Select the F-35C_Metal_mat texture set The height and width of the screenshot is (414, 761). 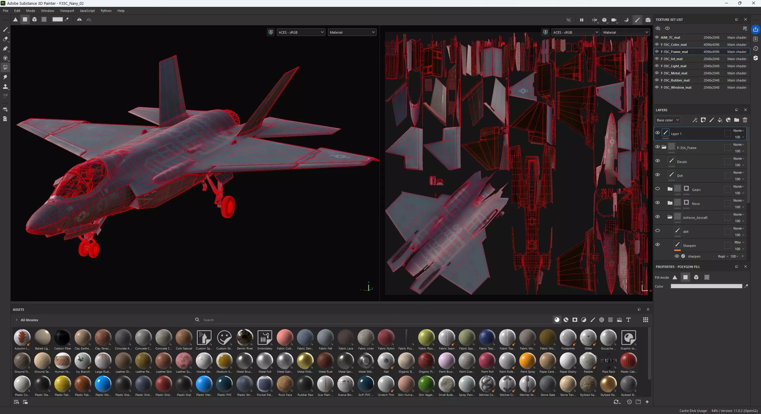tap(674, 73)
